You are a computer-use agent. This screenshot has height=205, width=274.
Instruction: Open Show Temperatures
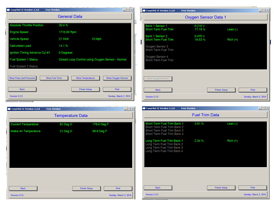[86, 78]
